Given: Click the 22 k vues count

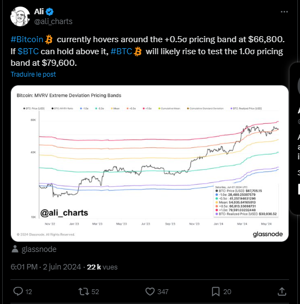Looking at the screenshot, I should [102, 267].
